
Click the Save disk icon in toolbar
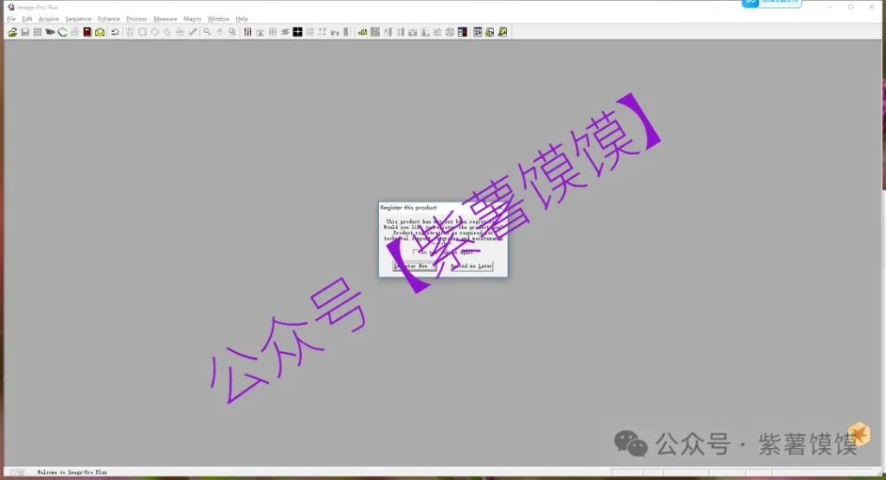(25, 32)
